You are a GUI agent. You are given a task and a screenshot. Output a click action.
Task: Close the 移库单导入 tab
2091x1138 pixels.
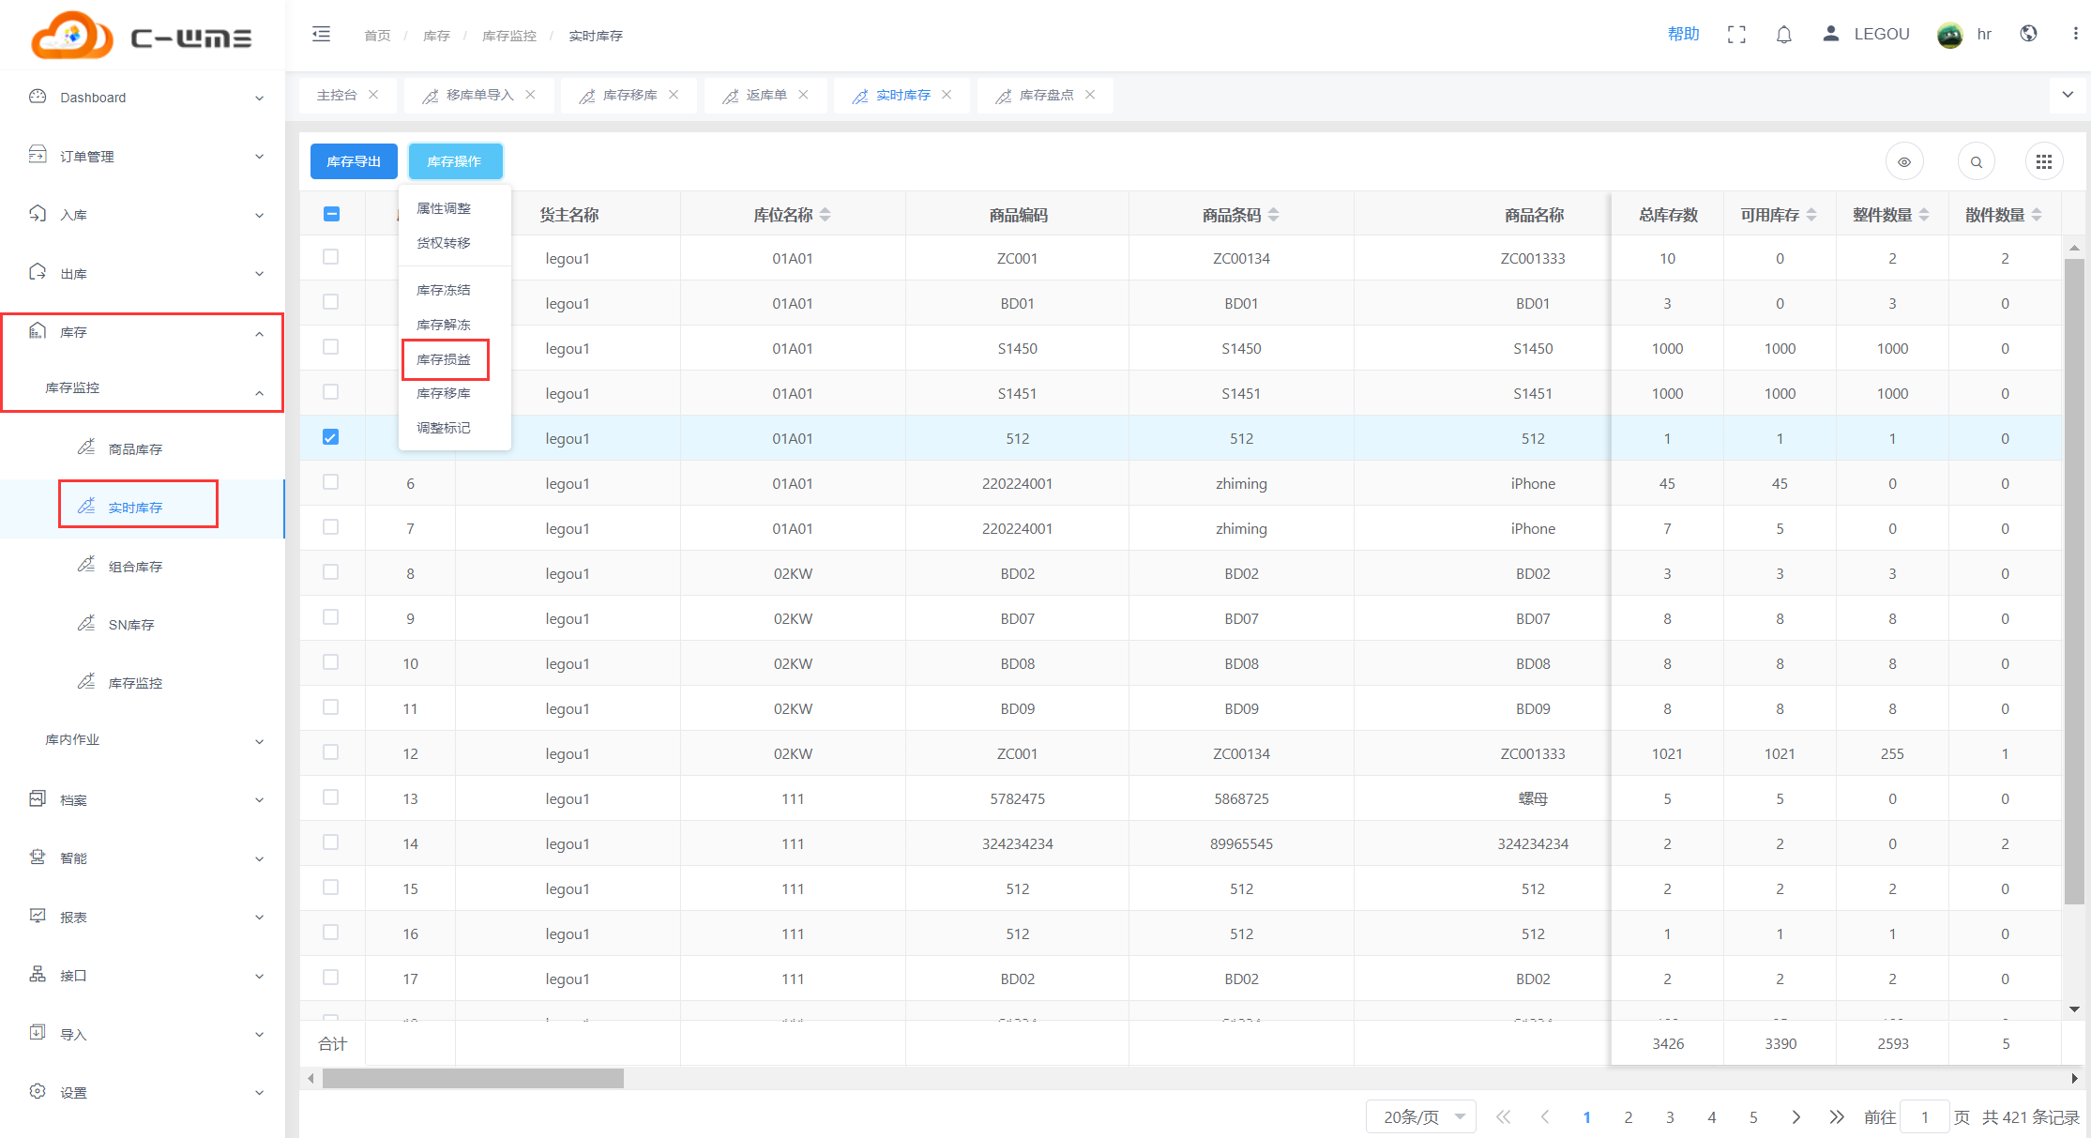[x=530, y=95]
